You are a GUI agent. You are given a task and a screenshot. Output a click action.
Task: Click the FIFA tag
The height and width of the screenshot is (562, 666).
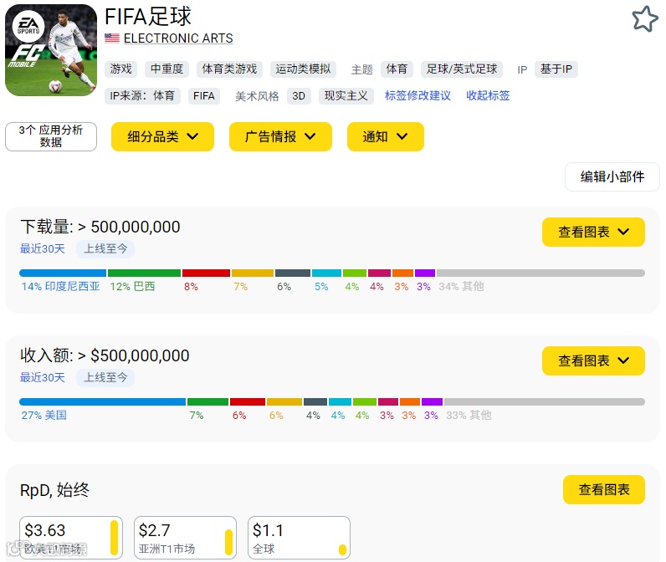tap(204, 96)
